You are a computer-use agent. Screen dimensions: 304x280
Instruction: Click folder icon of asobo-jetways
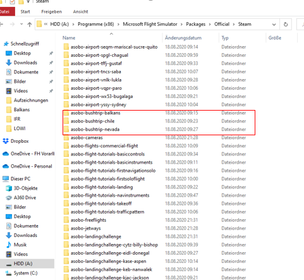pos(66,228)
